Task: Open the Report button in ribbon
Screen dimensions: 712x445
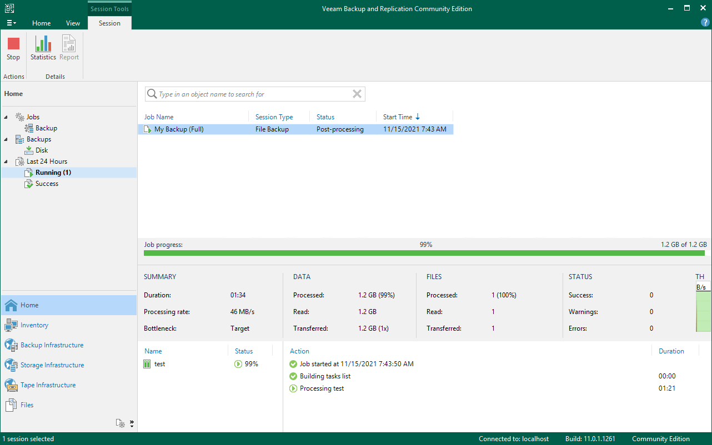Action: 69,49
